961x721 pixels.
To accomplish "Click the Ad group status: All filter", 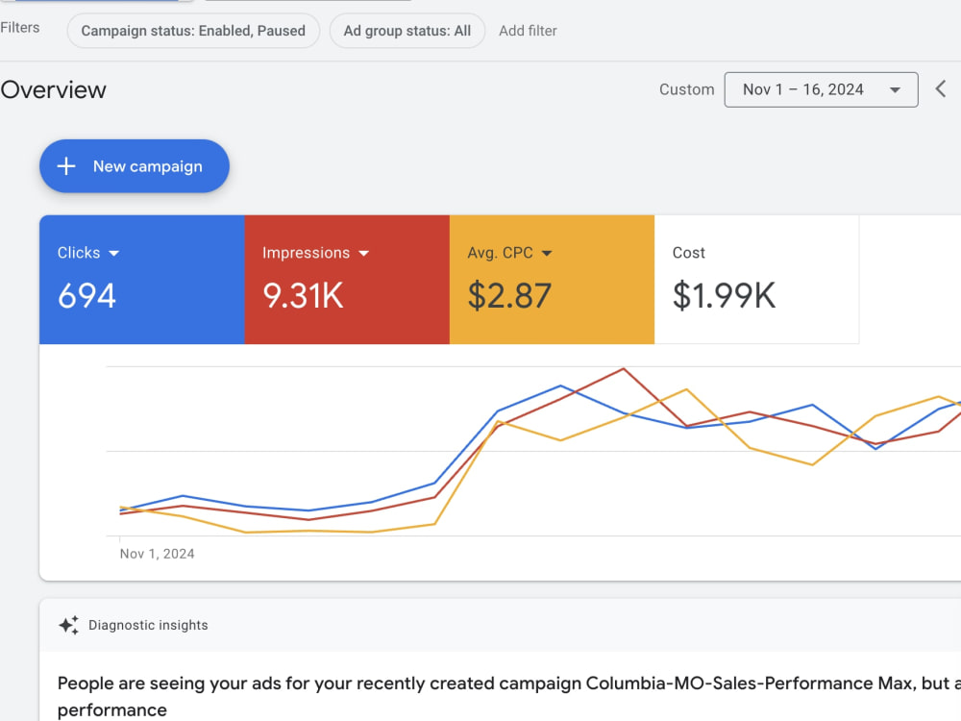I will 407,31.
